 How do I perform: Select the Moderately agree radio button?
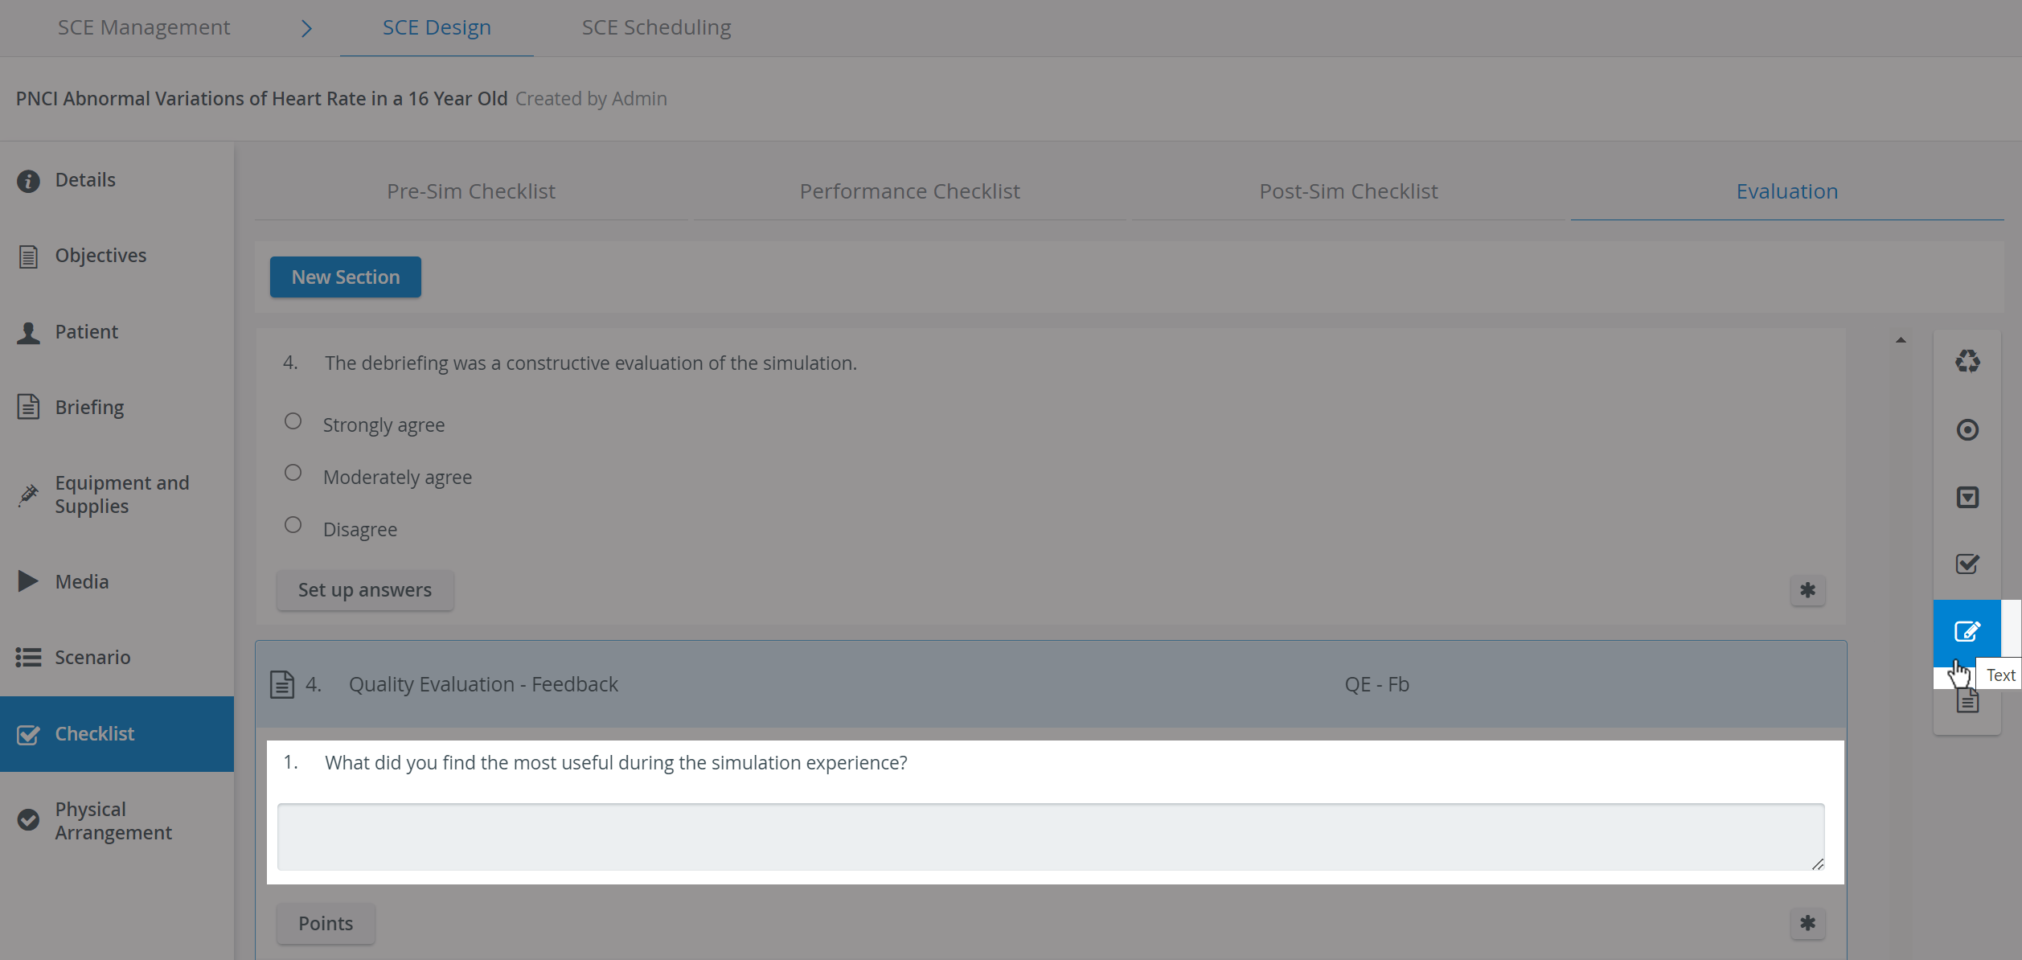tap(293, 473)
